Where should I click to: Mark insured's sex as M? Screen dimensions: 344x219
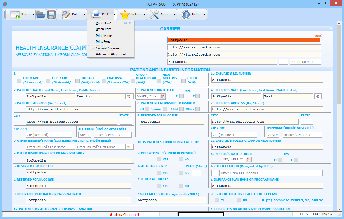[x=280, y=160]
